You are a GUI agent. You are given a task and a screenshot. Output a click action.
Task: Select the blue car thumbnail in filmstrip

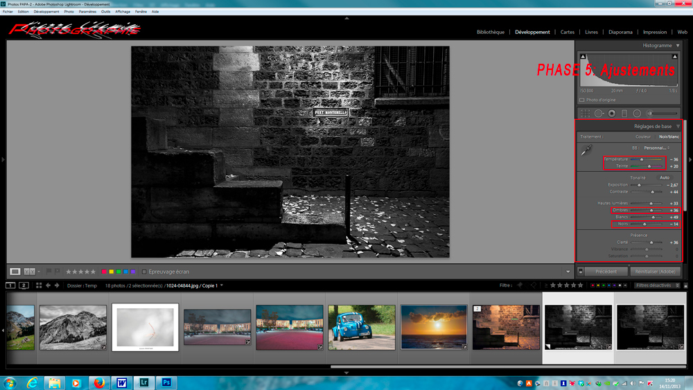click(361, 328)
